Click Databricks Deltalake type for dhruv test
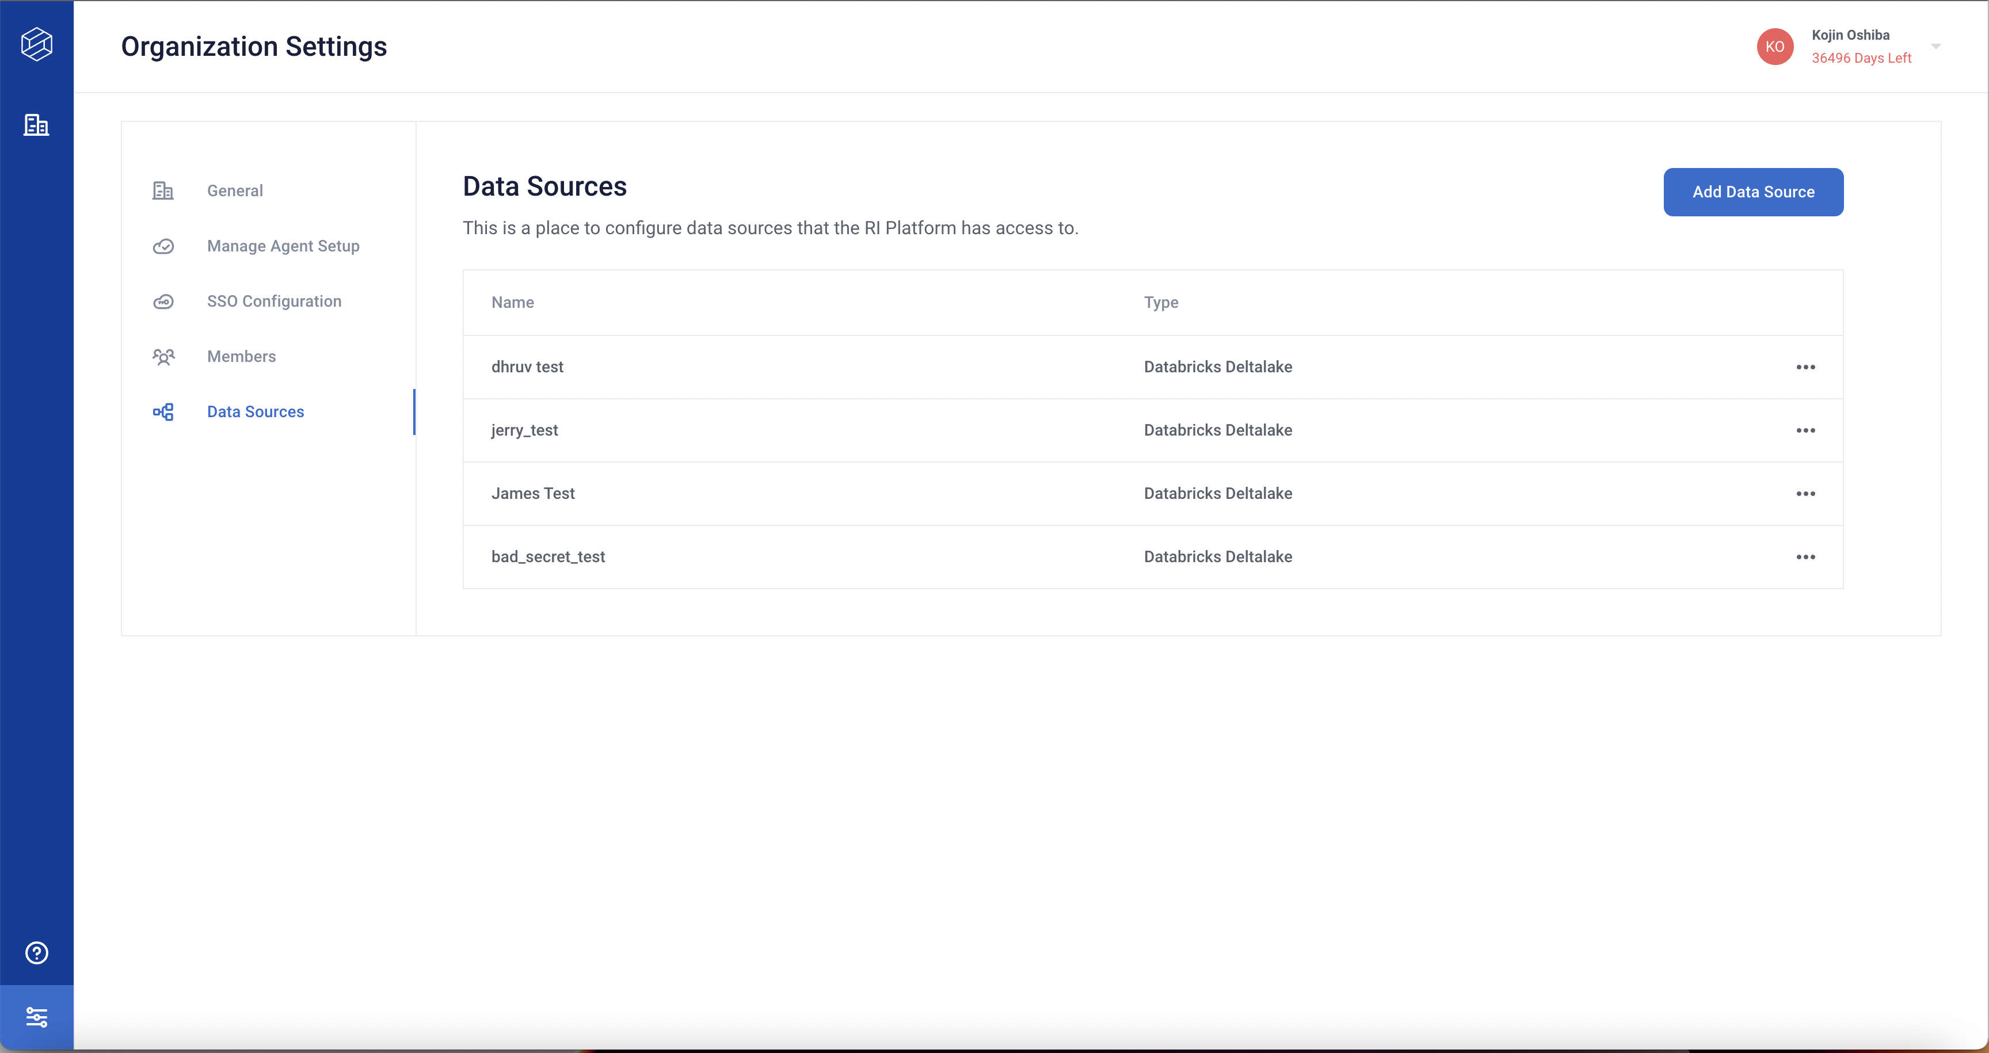This screenshot has height=1053, width=1989. (1218, 367)
